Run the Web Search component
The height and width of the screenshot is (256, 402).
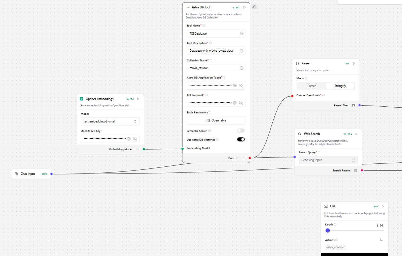(x=356, y=134)
